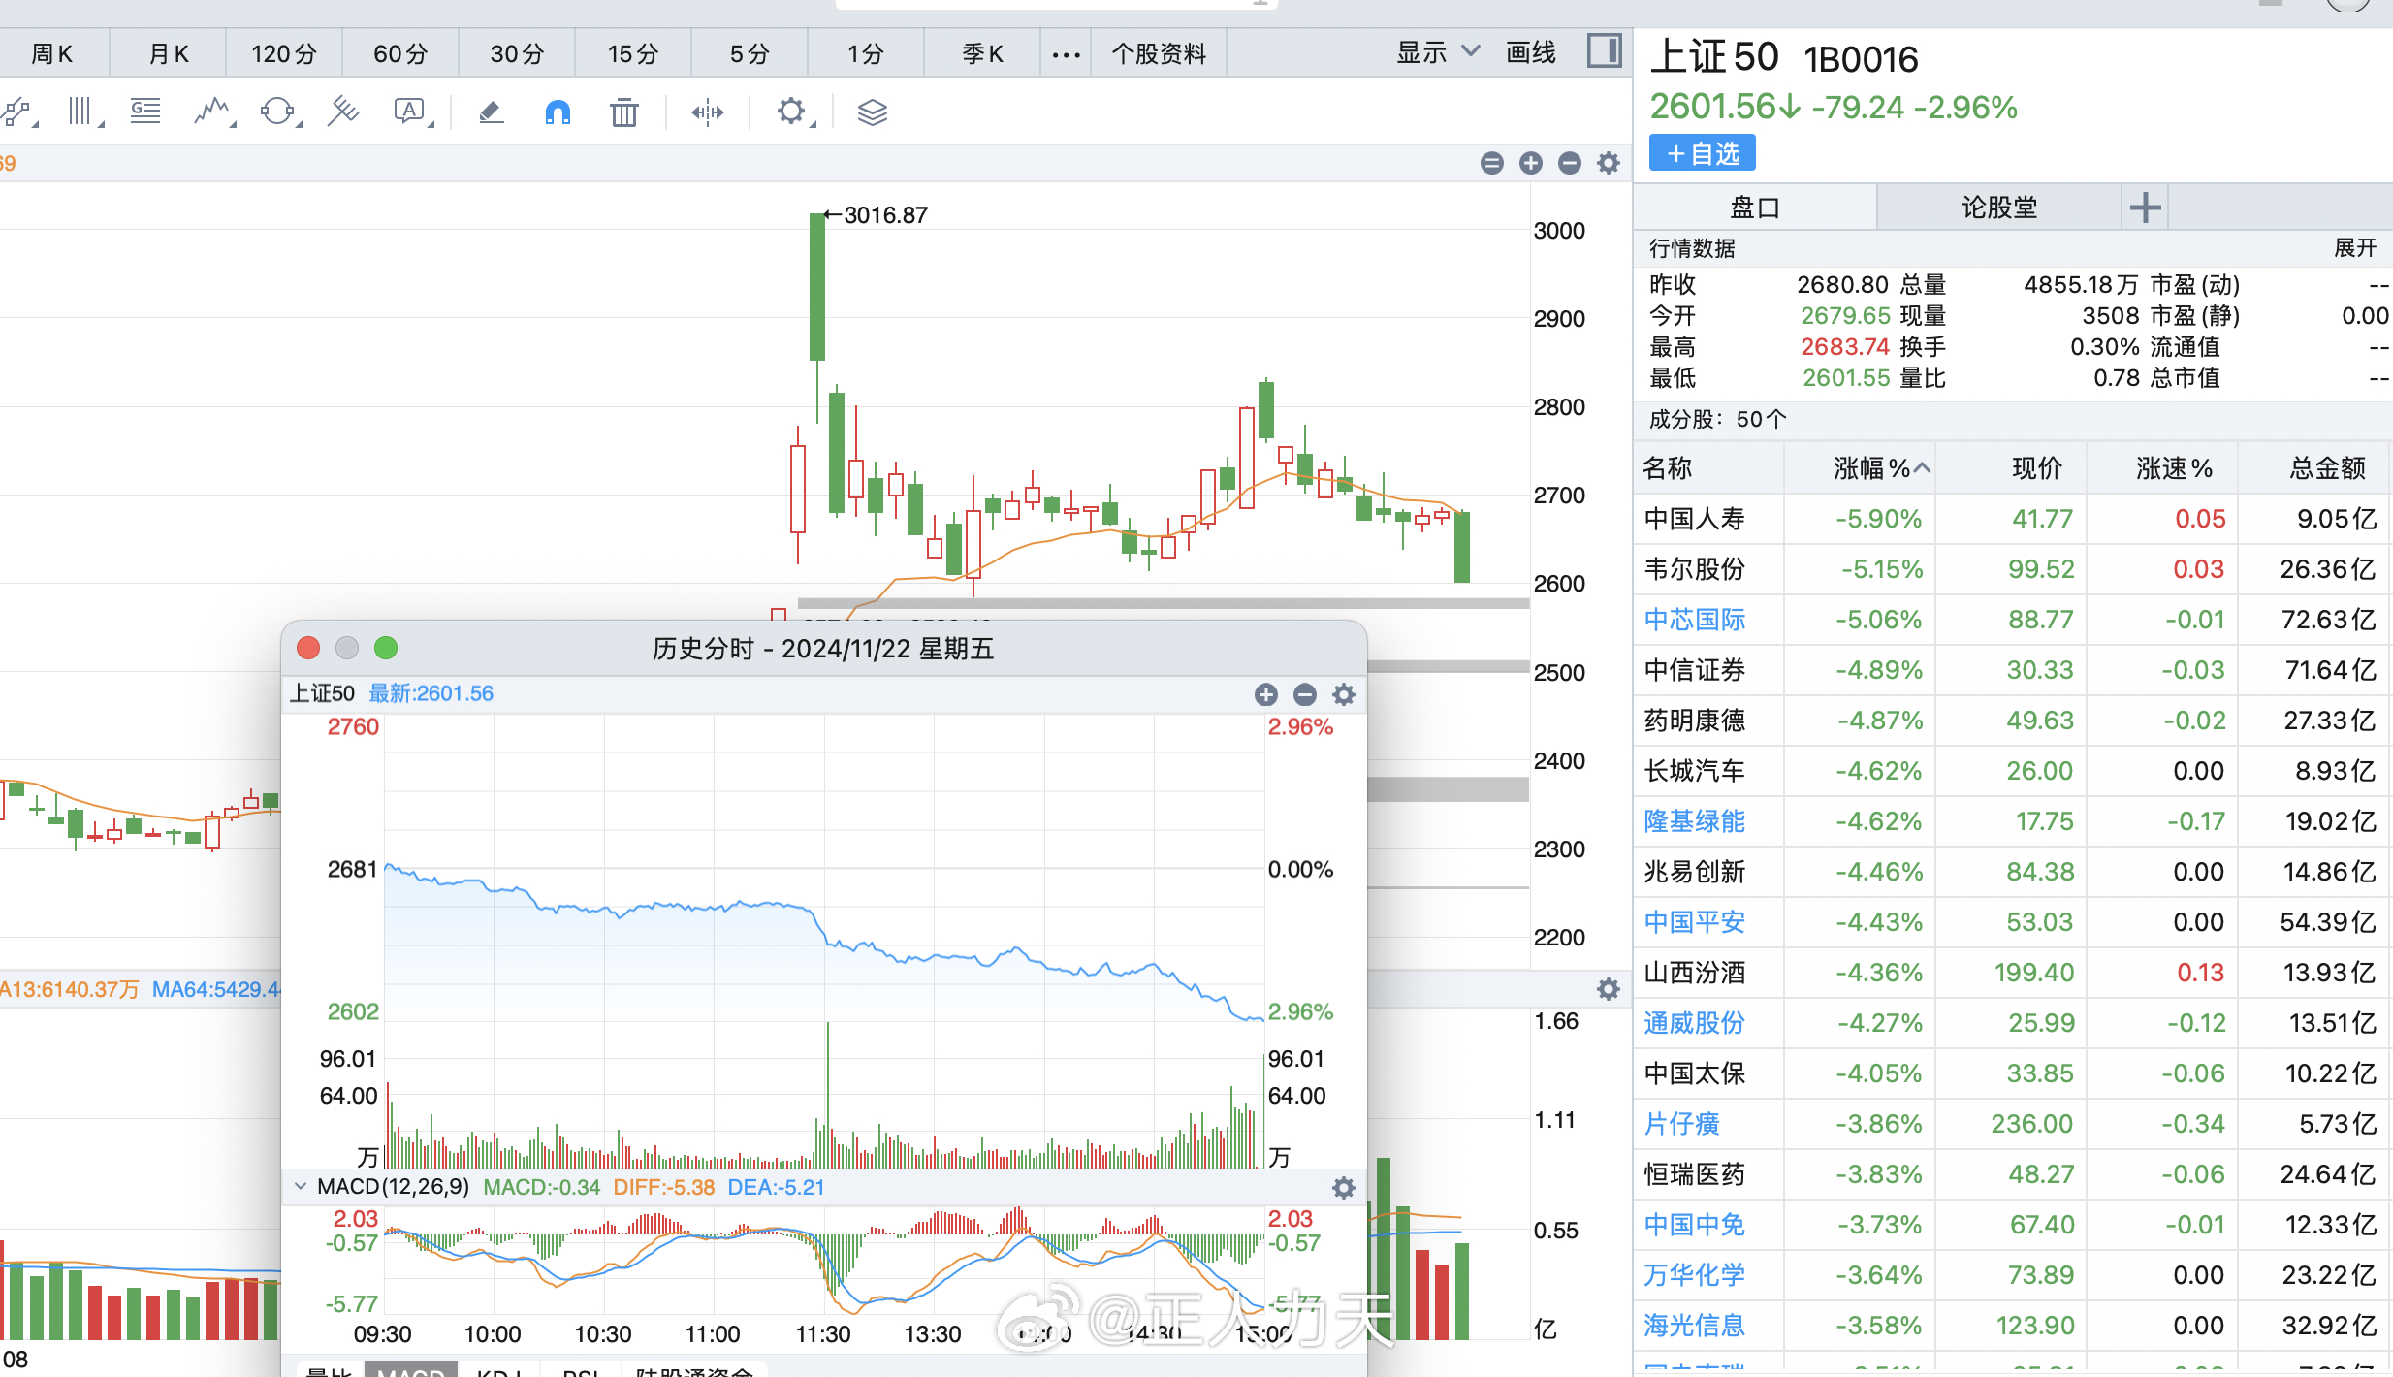Toggle the right sidebar panel icon
Screen dimensions: 2393x1377
[x=1604, y=50]
